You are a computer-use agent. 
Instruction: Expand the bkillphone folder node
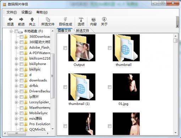(16, 64)
